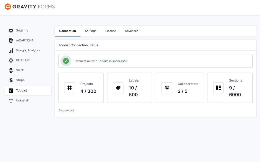Viewport: 260px width, 162px height.
Task: Open the License tab
Action: click(x=110, y=31)
